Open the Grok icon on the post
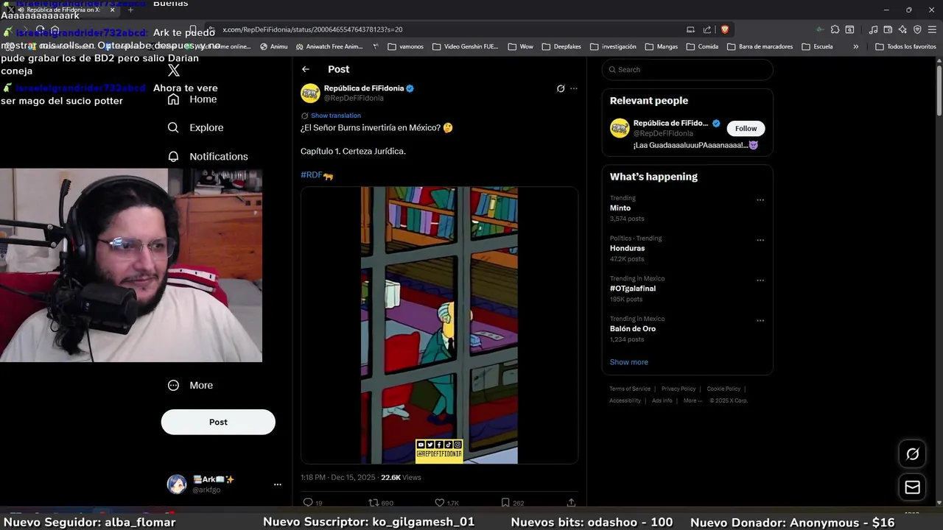Screen dimensions: 943x530 [561, 88]
